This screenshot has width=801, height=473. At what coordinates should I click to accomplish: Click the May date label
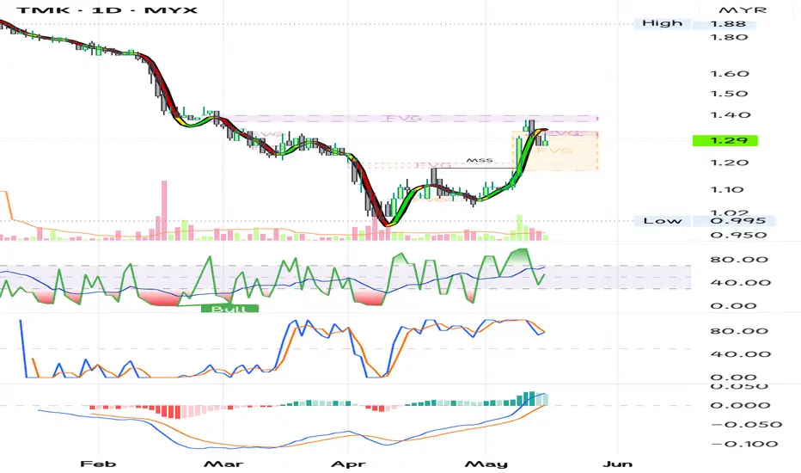[486, 464]
